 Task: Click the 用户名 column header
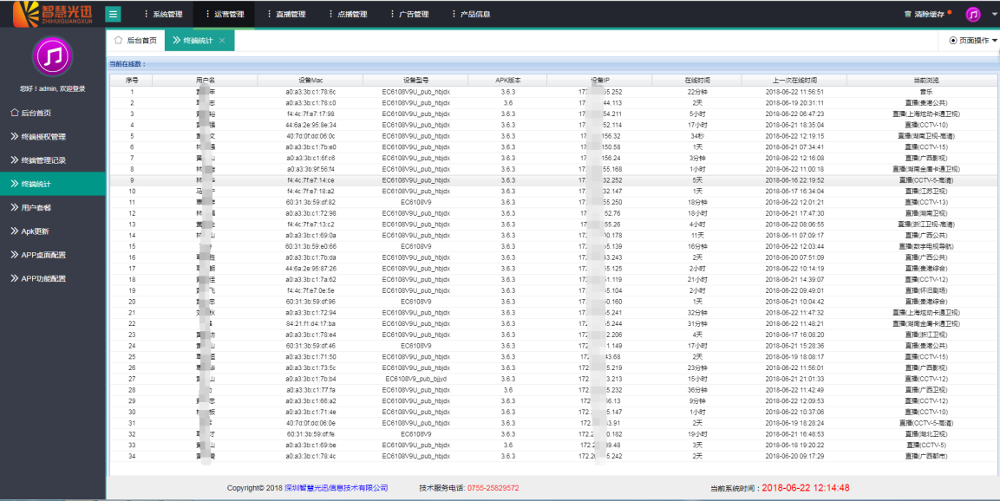pyautogui.click(x=206, y=81)
